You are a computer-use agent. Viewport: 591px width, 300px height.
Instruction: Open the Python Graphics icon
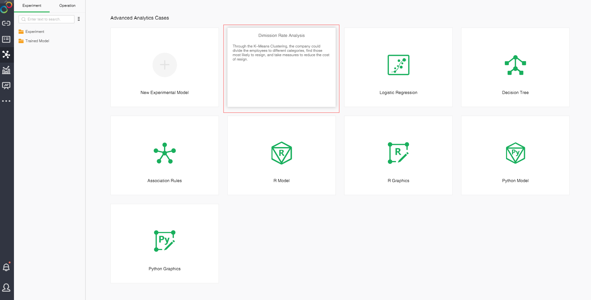click(x=164, y=241)
